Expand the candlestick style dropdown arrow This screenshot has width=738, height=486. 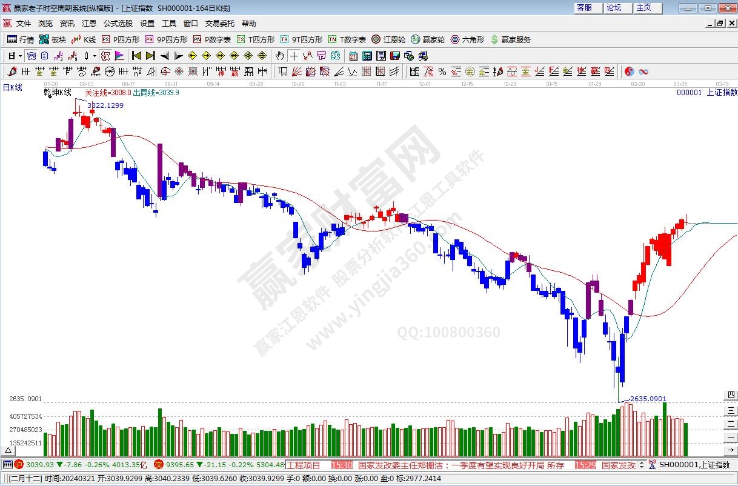coord(95,56)
